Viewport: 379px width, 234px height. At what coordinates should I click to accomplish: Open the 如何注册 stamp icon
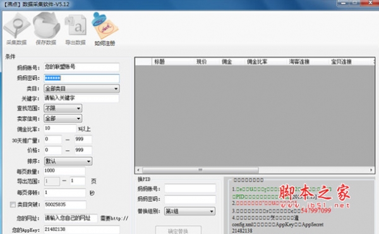point(105,26)
